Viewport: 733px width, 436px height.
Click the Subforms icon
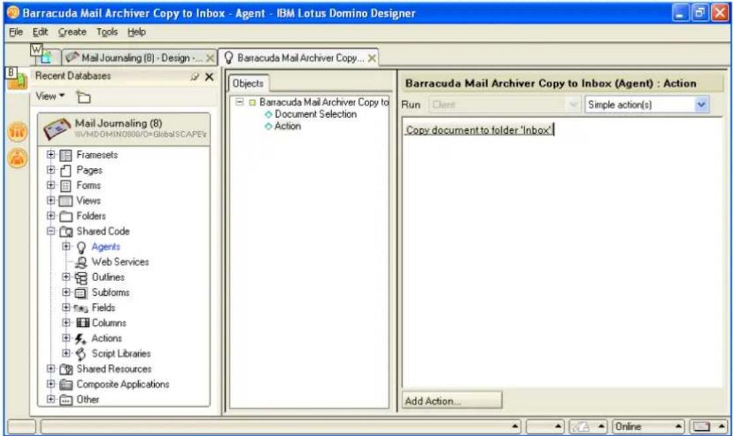click(x=82, y=293)
